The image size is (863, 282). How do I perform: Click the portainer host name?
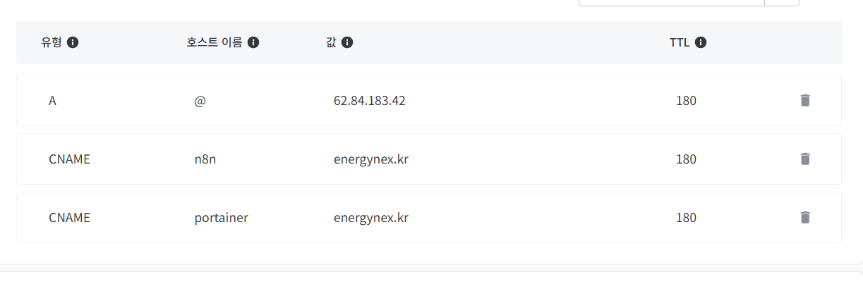[x=221, y=218]
